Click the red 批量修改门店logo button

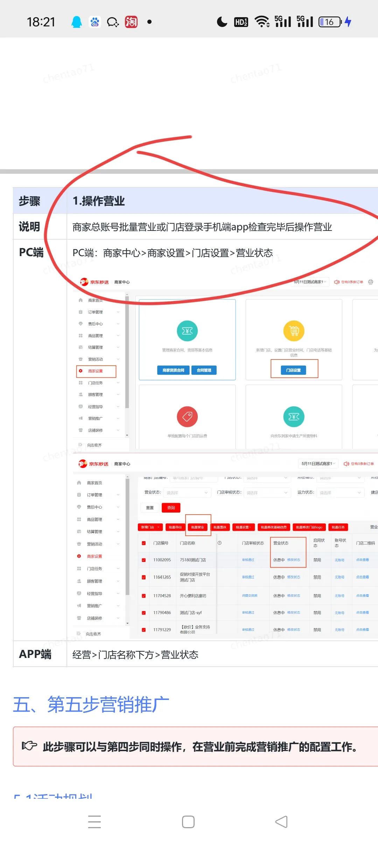(309, 527)
